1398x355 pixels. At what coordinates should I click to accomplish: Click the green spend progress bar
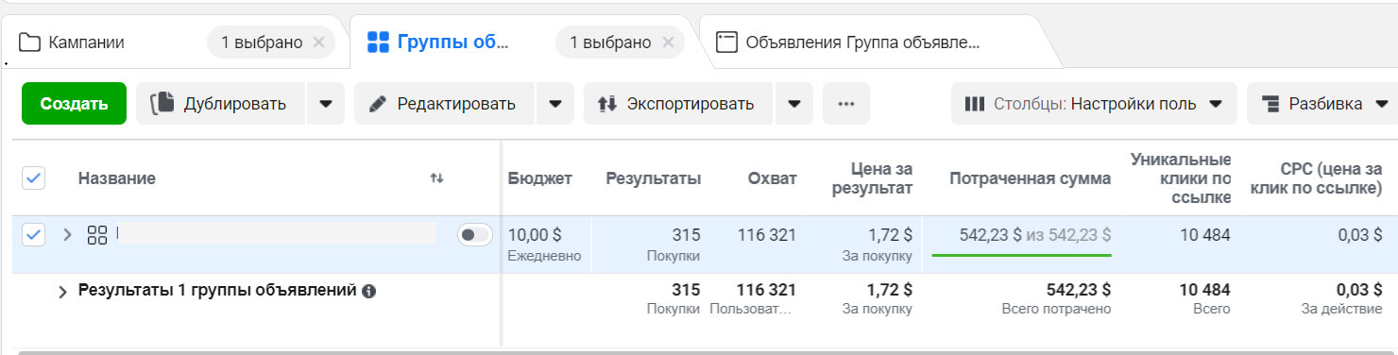pyautogui.click(x=1021, y=255)
